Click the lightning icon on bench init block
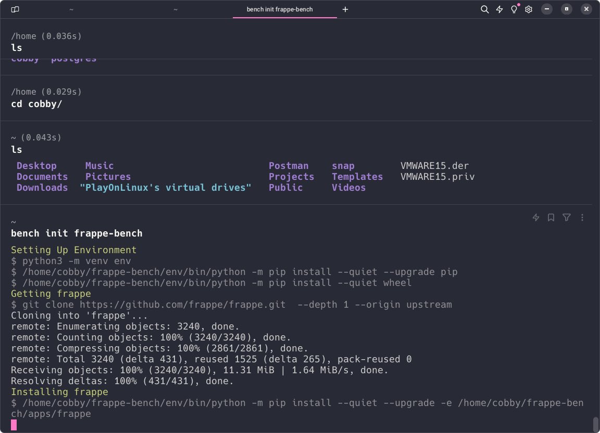Screen dimensions: 600x433 click(536, 217)
